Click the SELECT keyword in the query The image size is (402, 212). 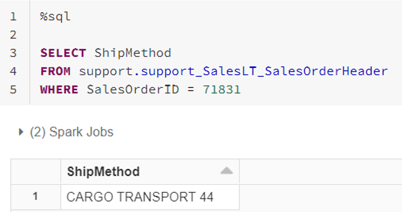tap(63, 53)
